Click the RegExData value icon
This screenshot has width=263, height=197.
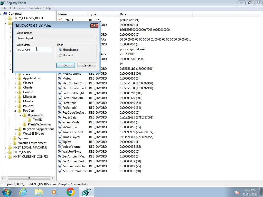click(60, 117)
